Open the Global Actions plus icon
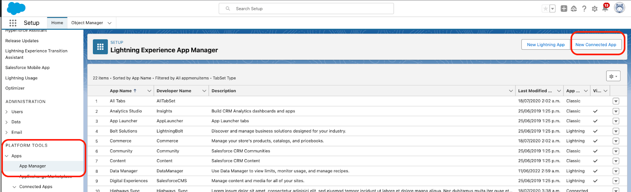The width and height of the screenshot is (631, 192). pyautogui.click(x=564, y=9)
